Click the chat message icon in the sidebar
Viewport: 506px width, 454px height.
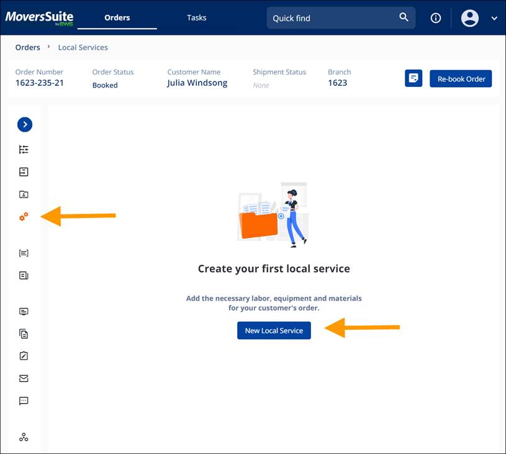(24, 401)
